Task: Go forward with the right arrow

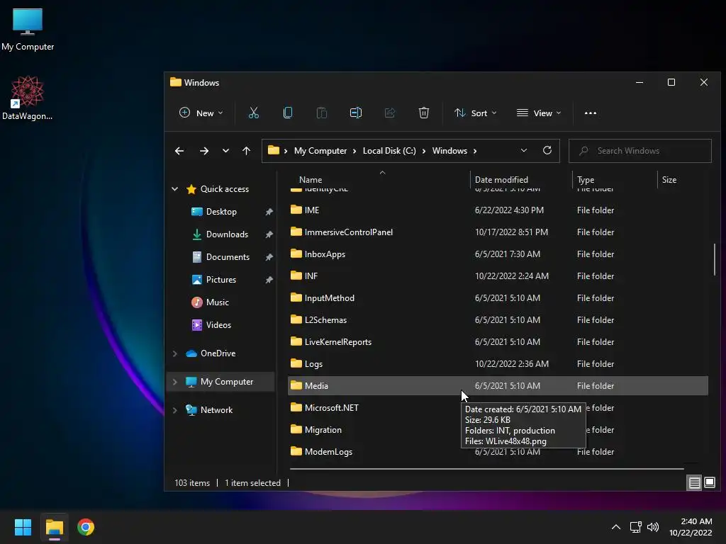Action: [203, 151]
